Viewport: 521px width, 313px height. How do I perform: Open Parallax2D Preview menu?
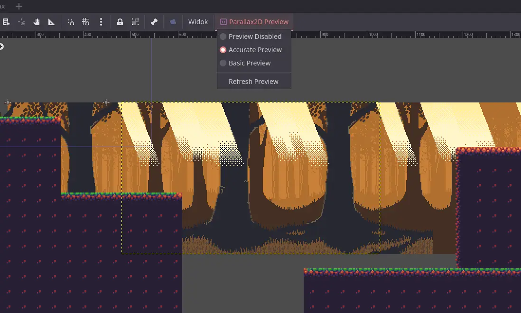254,22
